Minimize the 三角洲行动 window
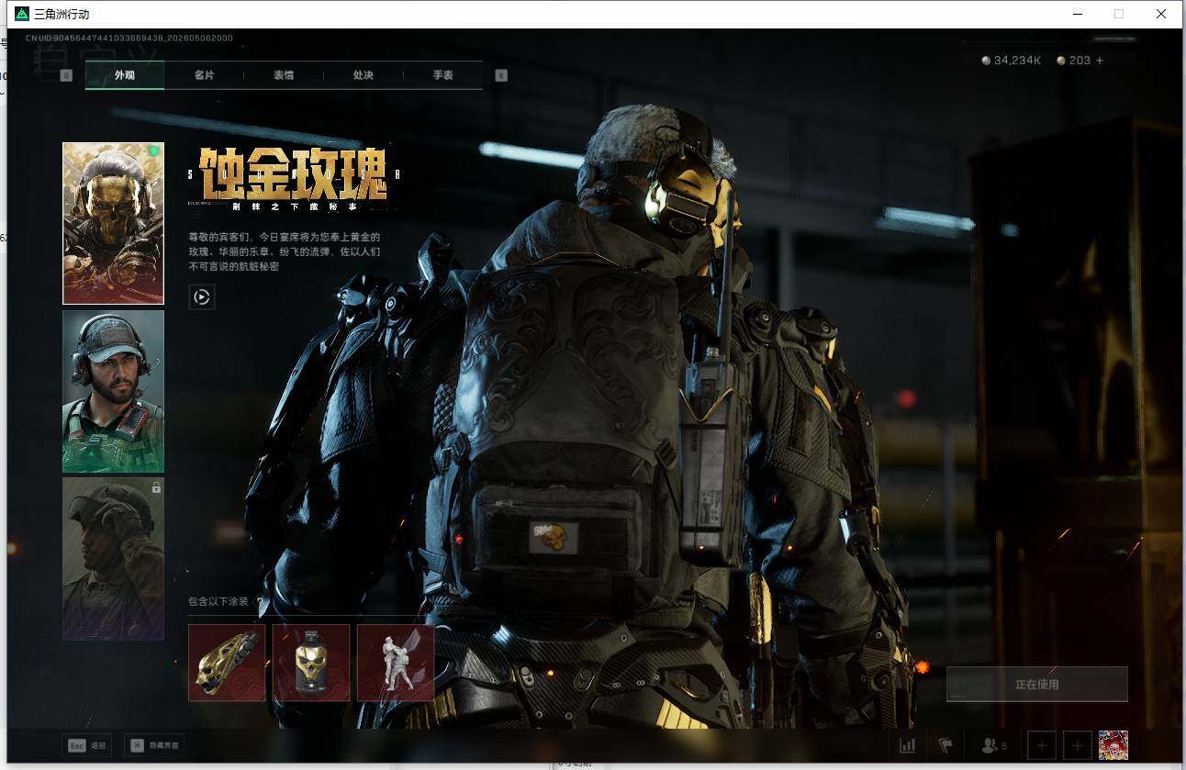Viewport: 1186px width, 770px height. pyautogui.click(x=1077, y=14)
